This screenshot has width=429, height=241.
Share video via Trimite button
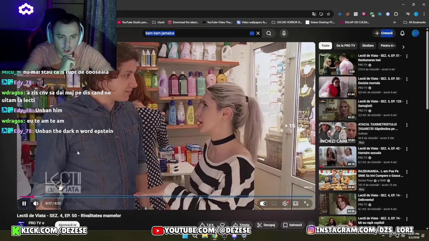pos(241,225)
